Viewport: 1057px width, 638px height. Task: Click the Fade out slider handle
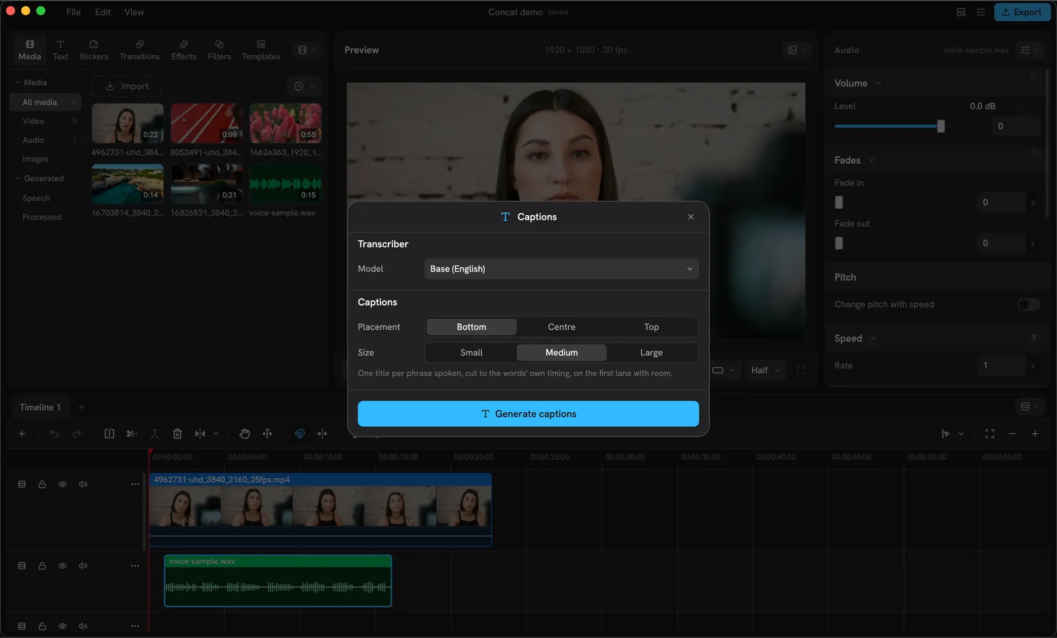839,244
